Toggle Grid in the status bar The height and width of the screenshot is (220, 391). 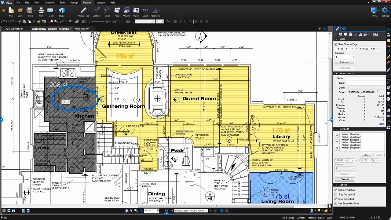point(284,218)
